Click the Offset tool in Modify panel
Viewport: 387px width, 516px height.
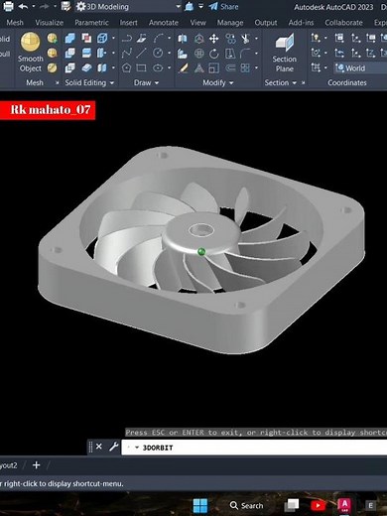coord(230,67)
